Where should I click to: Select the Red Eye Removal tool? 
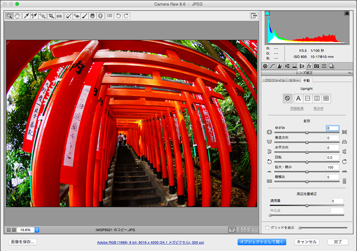pyautogui.click(x=76, y=16)
